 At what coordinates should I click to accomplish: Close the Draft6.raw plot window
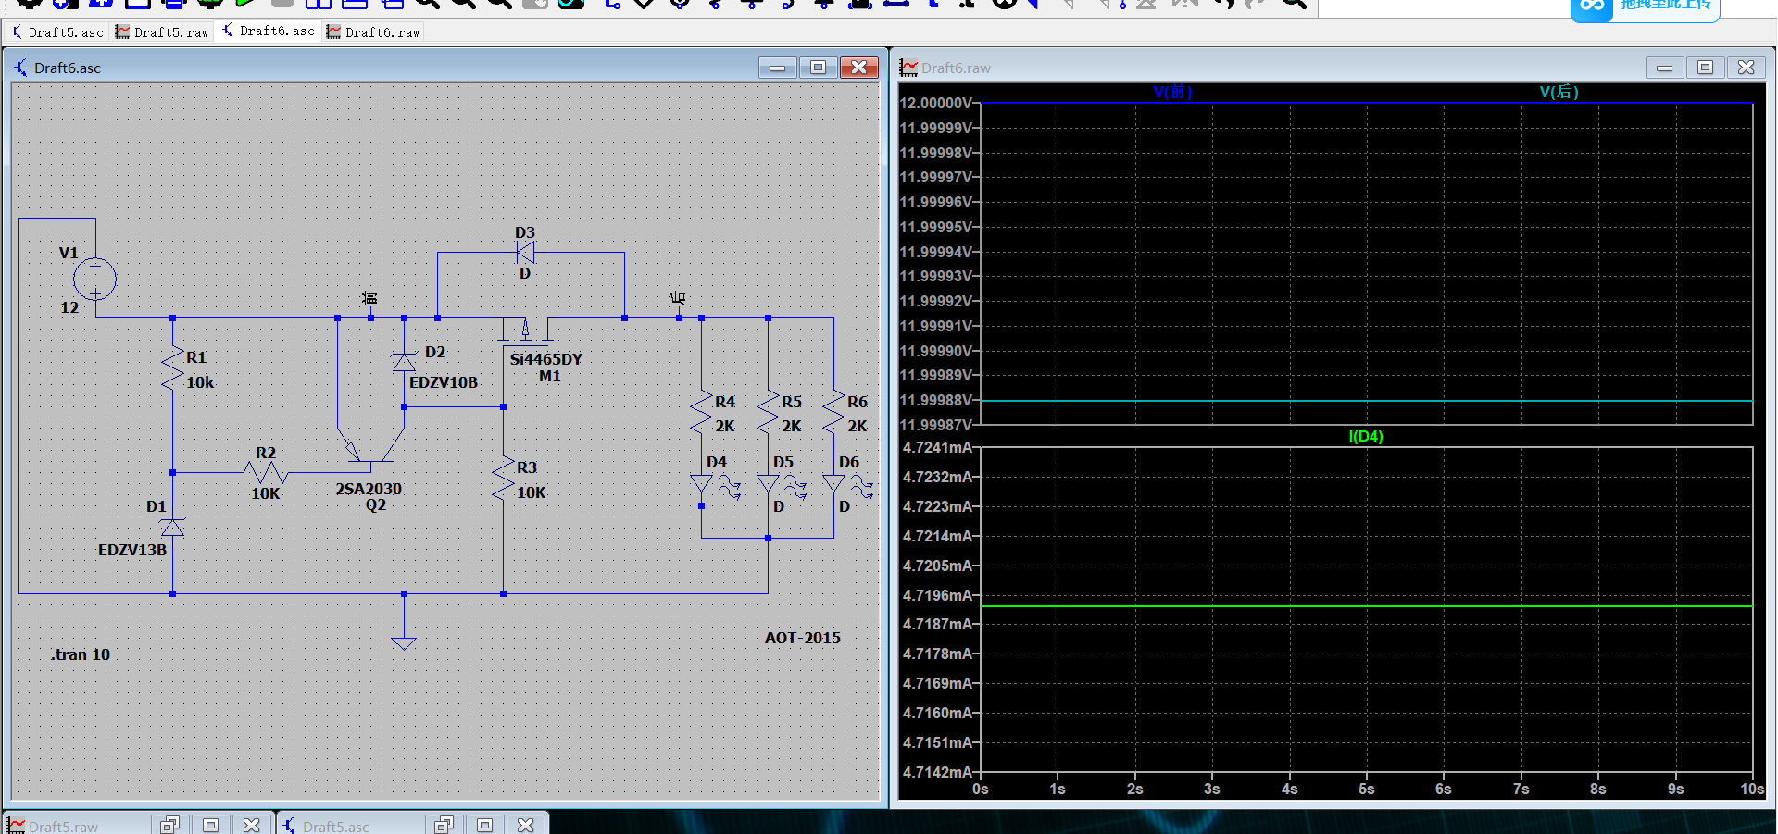[1746, 68]
